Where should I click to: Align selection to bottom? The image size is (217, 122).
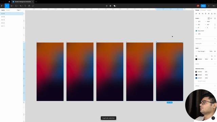[x=212, y=14]
